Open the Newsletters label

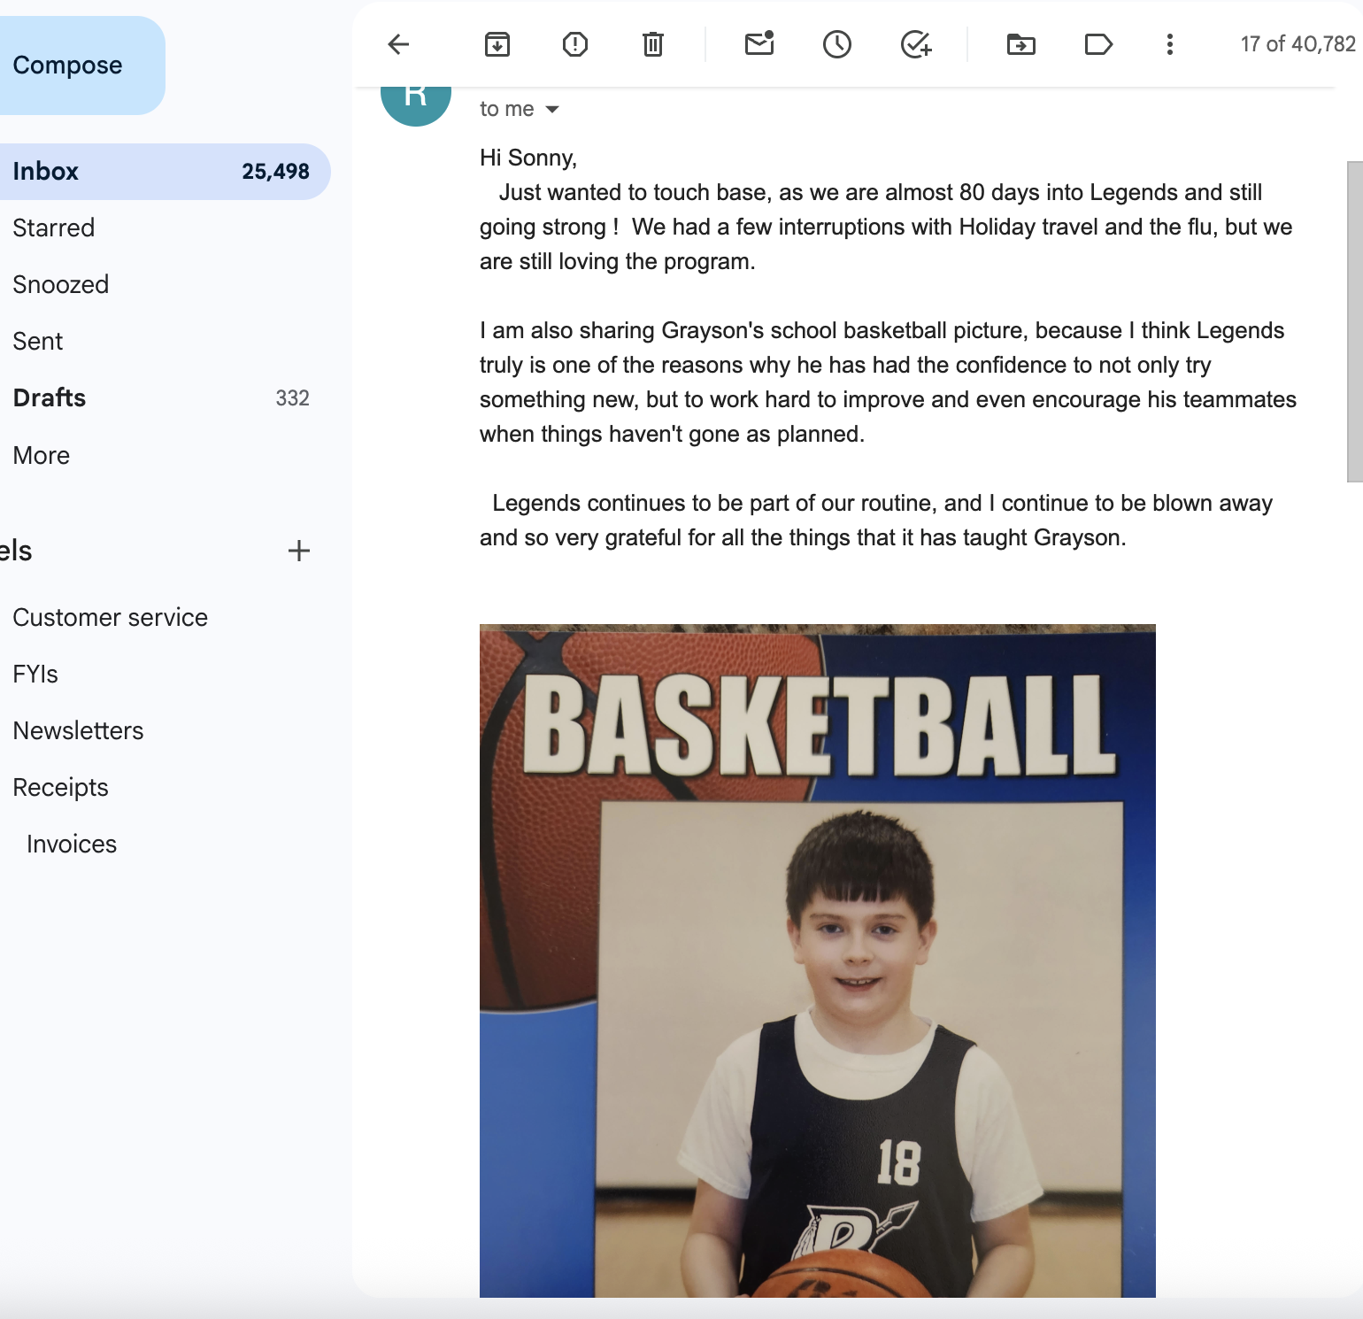(x=78, y=731)
